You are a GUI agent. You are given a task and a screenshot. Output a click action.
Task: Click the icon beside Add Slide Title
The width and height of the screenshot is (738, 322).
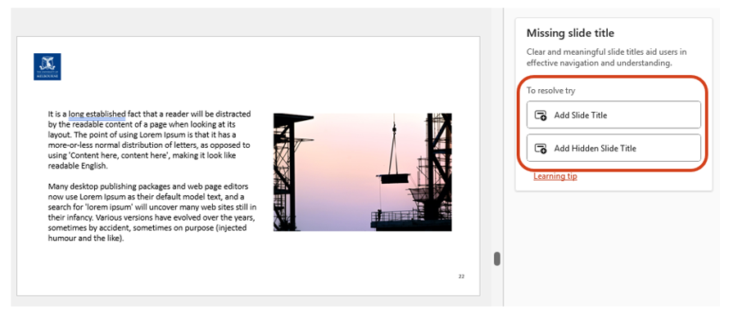tap(541, 115)
